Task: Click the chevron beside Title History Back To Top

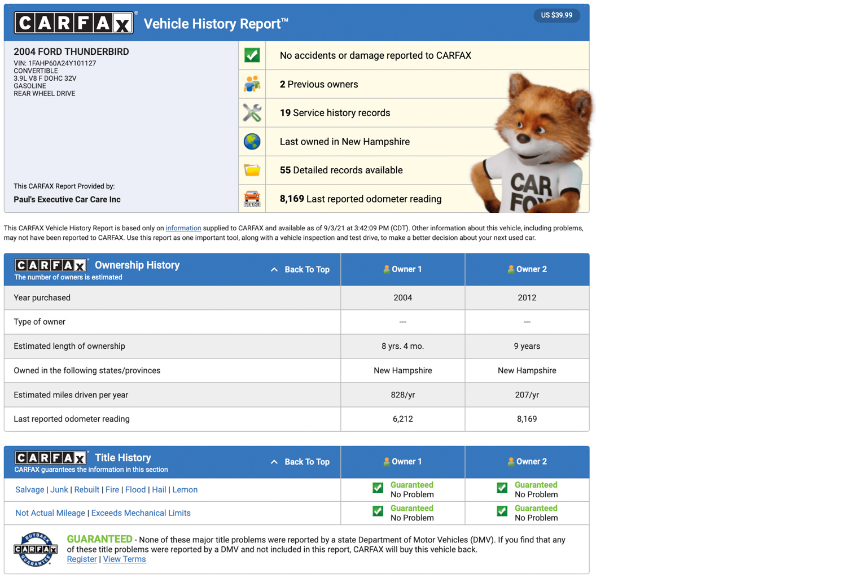Action: [x=274, y=462]
